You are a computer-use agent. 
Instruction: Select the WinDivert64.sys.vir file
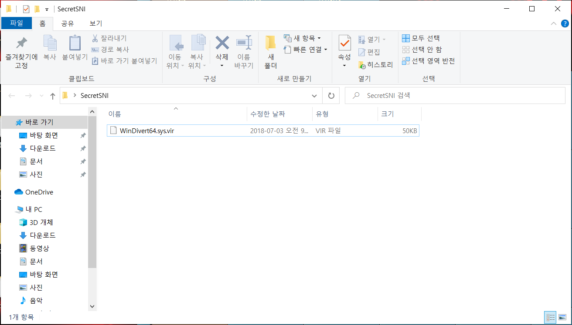[147, 131]
